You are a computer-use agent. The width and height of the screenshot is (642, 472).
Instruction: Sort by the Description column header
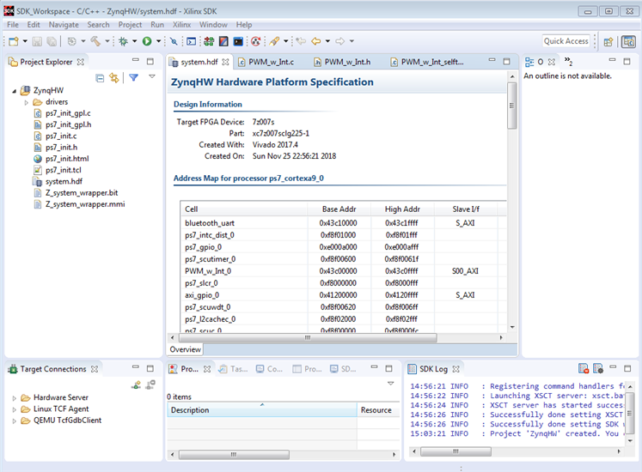coord(262,410)
